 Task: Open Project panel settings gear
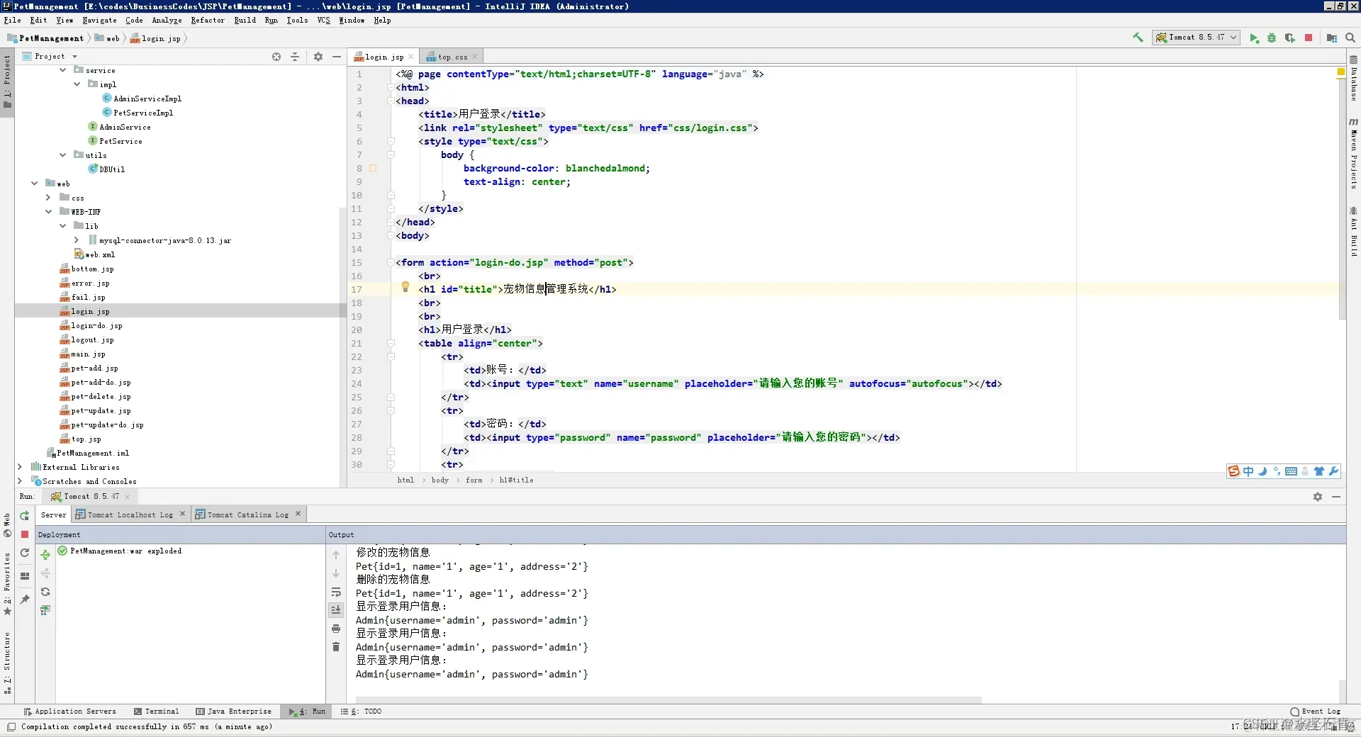[318, 57]
